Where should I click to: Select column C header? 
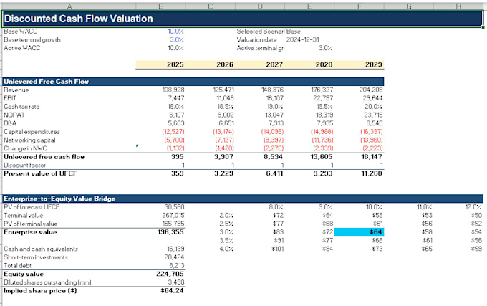(x=211, y=6)
